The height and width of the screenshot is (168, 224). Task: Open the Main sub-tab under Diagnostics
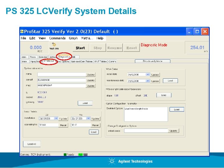click(25, 61)
